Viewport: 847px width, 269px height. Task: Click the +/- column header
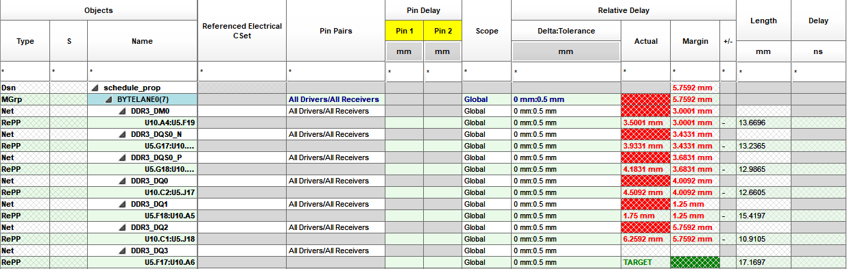coord(728,41)
